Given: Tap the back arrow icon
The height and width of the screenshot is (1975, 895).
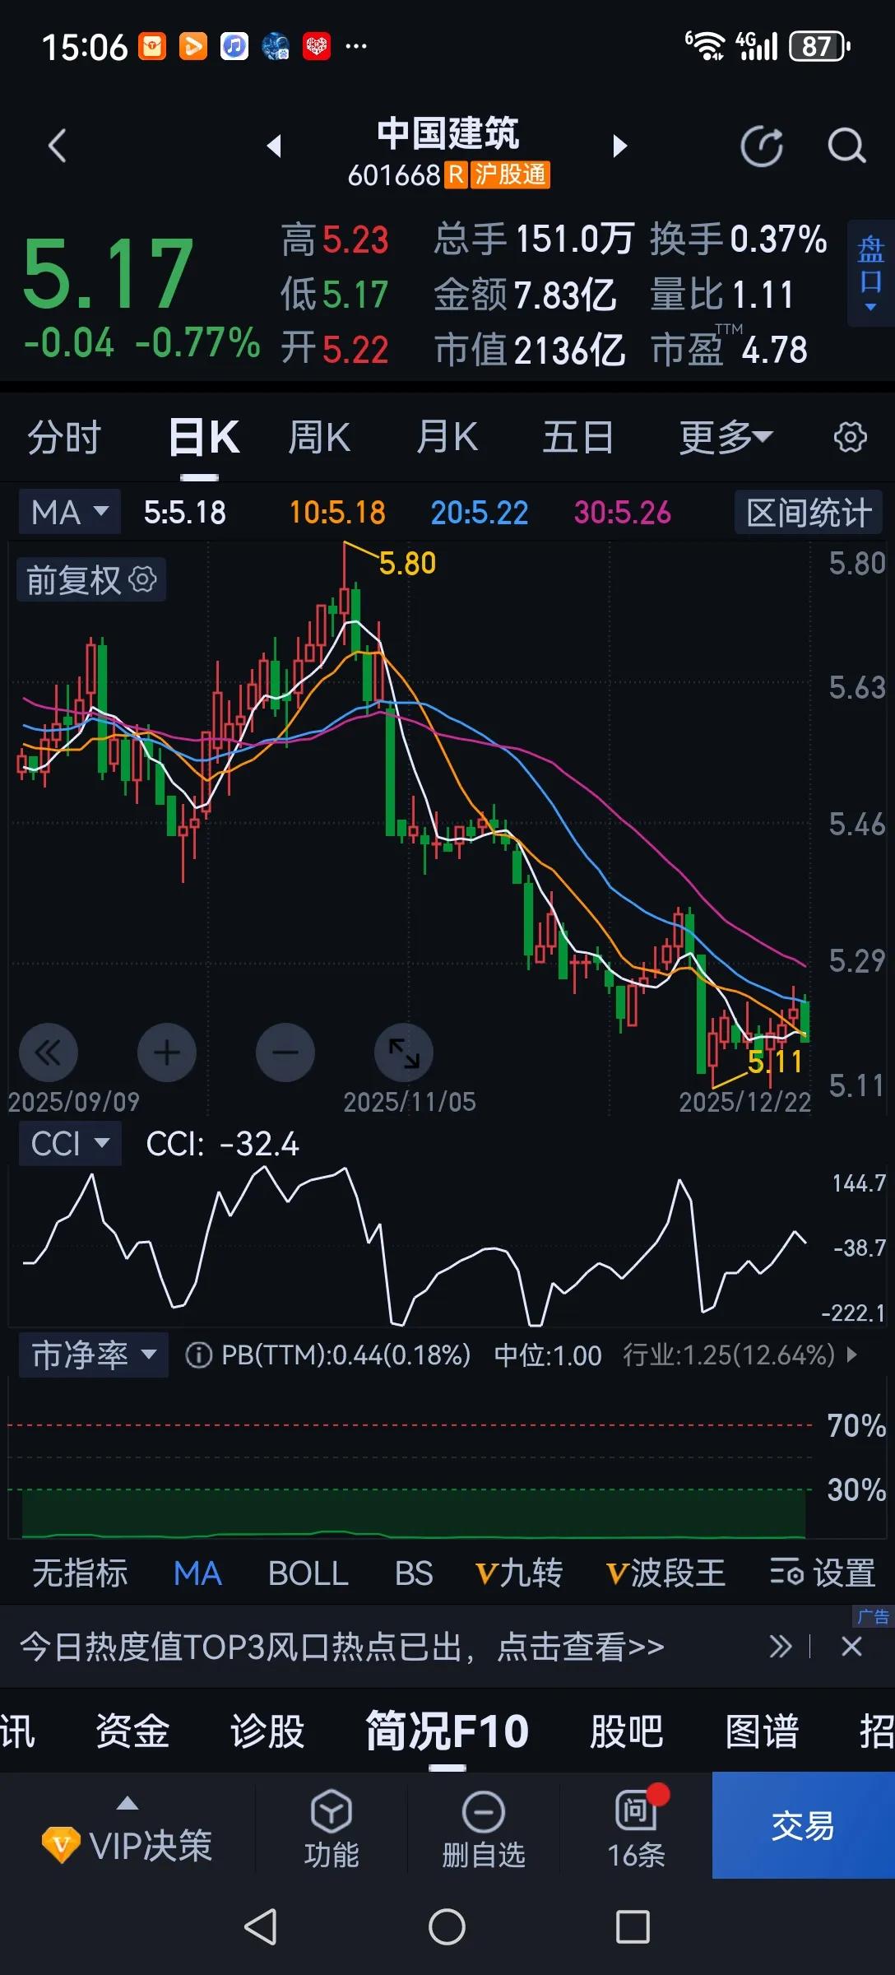Looking at the screenshot, I should point(57,146).
